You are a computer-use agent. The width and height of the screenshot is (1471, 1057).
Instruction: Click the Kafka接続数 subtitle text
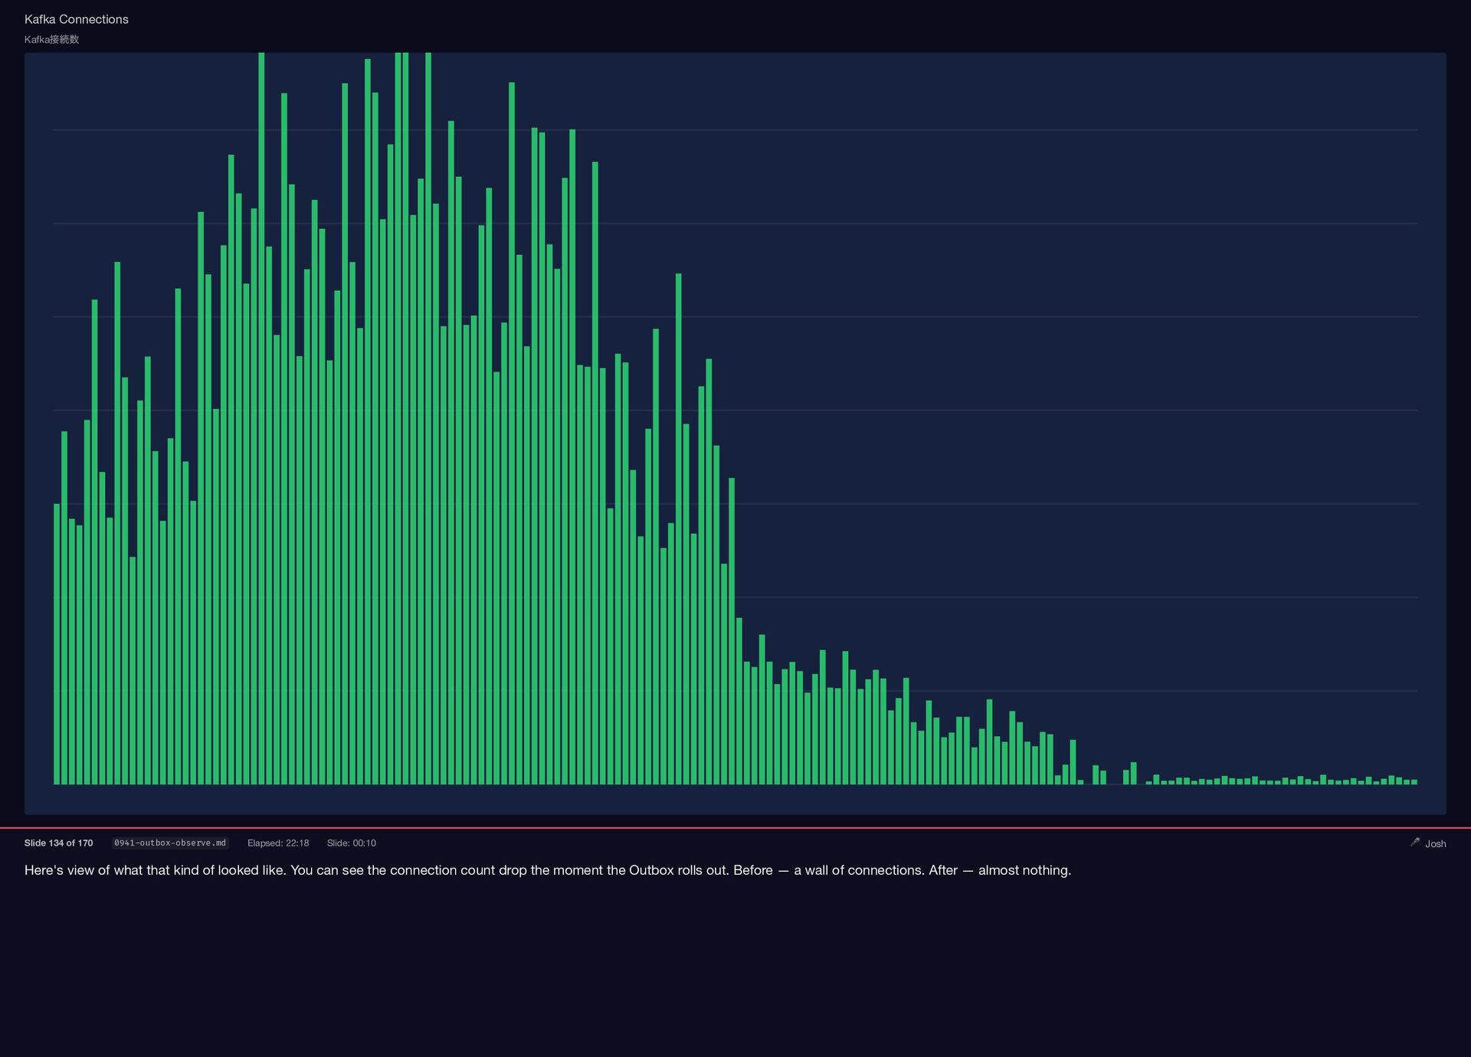point(51,39)
